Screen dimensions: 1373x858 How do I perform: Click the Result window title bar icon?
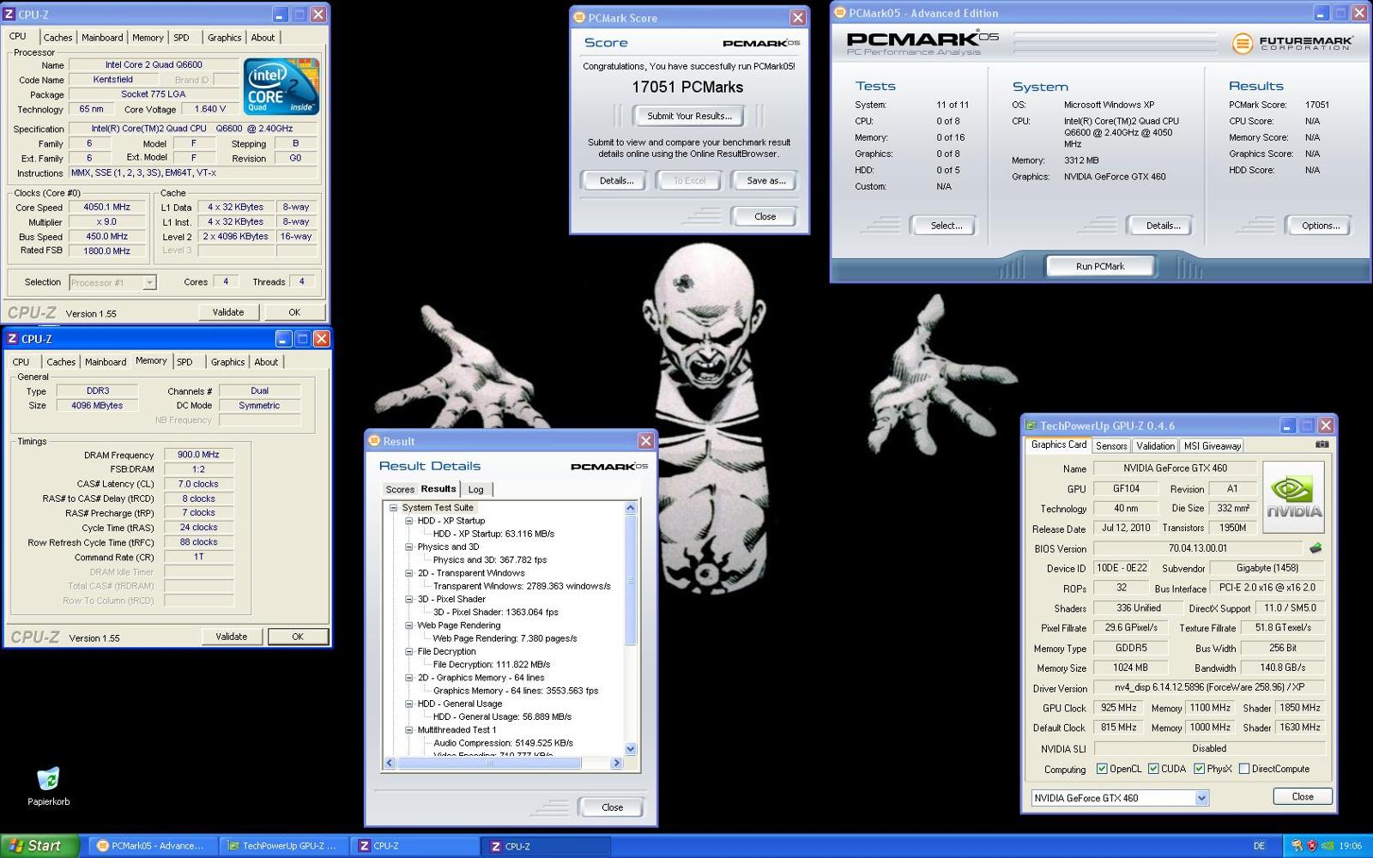[x=374, y=441]
